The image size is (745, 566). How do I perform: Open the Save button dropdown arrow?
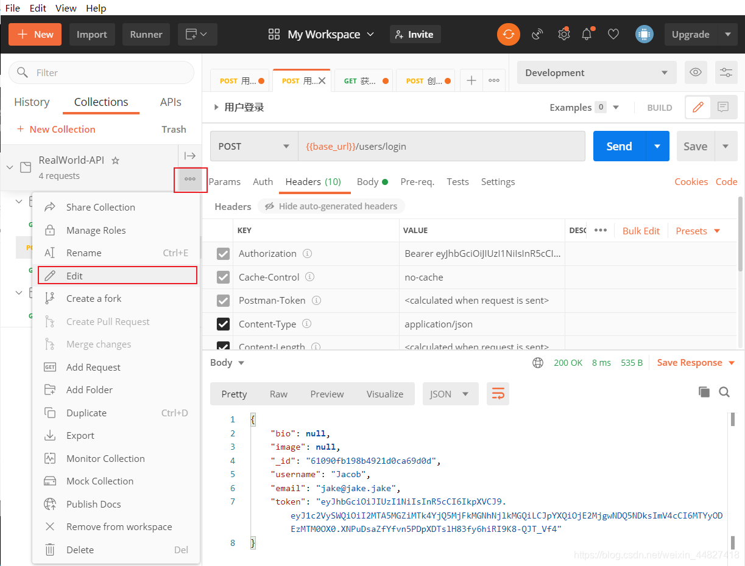click(x=725, y=146)
